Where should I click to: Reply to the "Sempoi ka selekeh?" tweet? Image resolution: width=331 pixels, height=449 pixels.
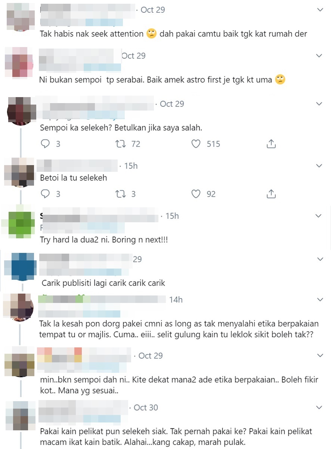tap(45, 144)
